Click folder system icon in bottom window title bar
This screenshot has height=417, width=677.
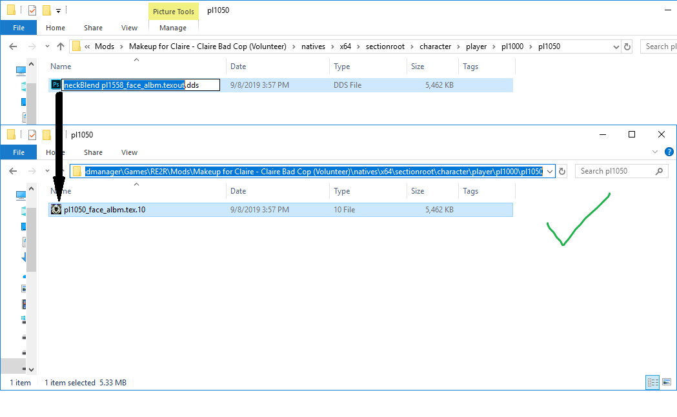click(x=12, y=134)
